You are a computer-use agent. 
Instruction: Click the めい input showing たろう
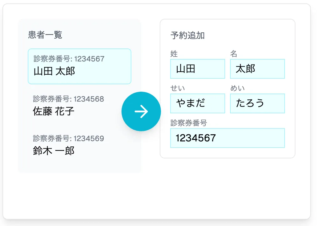257,103
